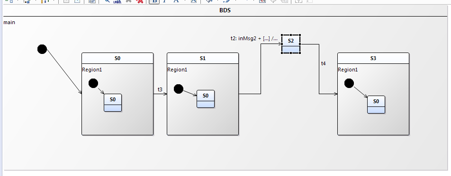This screenshot has width=451, height=176.
Task: Click the red X delete icon
Action: pyautogui.click(x=140, y=1)
